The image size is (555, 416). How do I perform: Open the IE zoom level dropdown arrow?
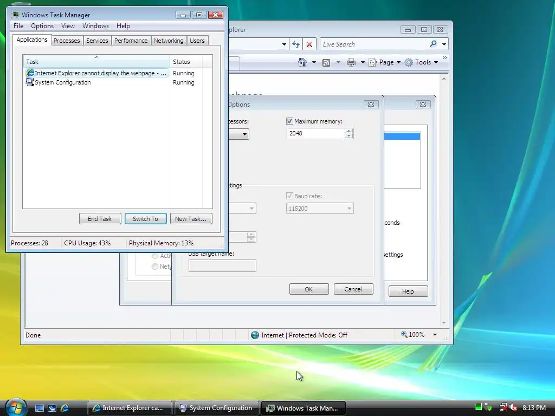coord(435,335)
